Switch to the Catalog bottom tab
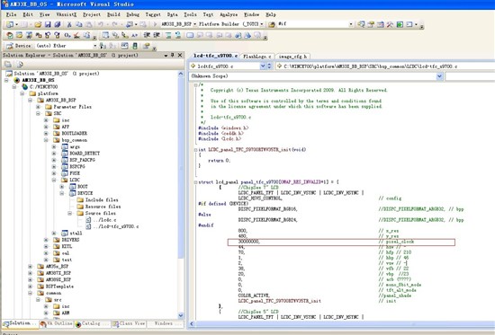This screenshot has height=335, width=495. tap(92, 323)
